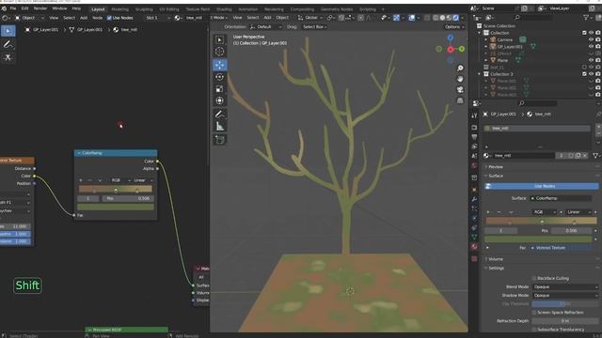Click the properties panel color ramp gradient
This screenshot has width=602, height=338.
(542, 221)
